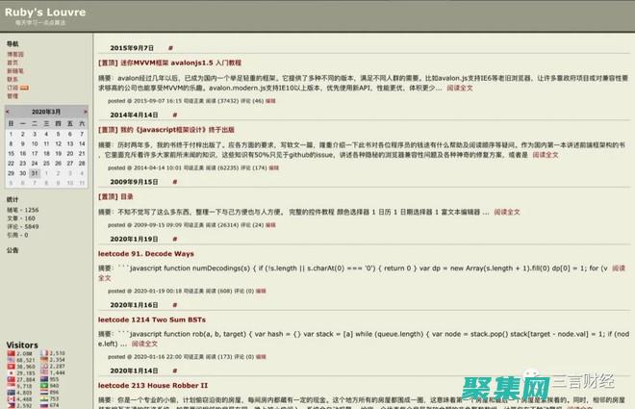635x409 pixels.
Task: Go to next month in calendar
Action: pos(85,112)
